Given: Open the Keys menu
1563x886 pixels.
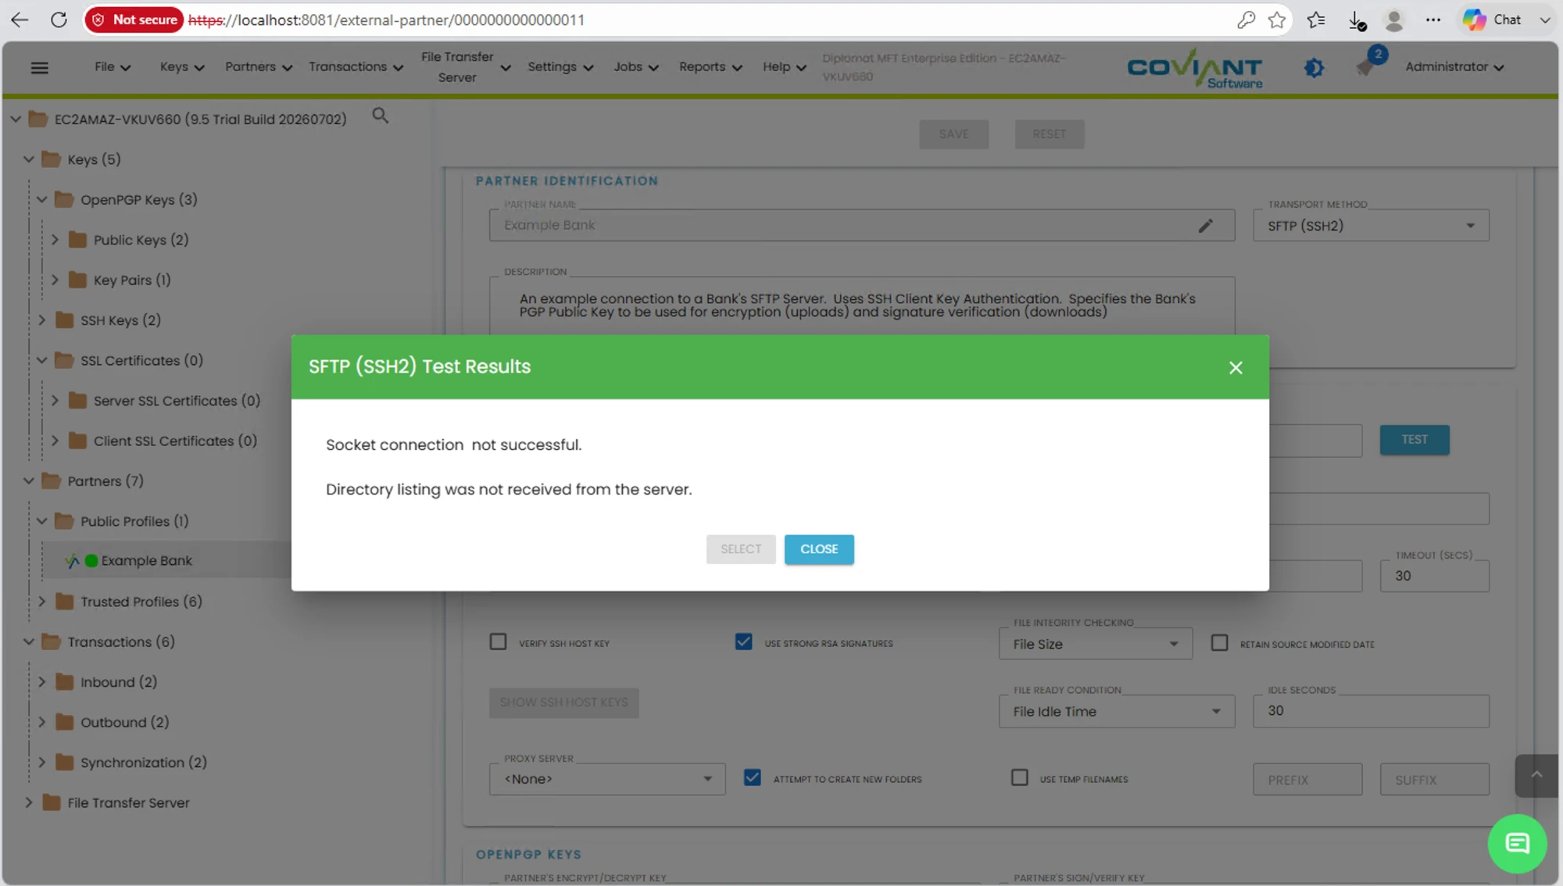Looking at the screenshot, I should pos(182,67).
